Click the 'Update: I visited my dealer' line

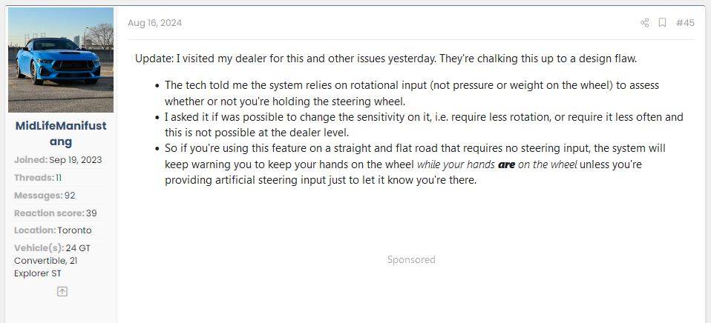[386, 59]
